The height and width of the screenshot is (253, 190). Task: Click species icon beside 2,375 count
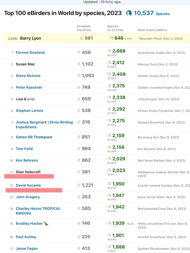click(x=109, y=86)
